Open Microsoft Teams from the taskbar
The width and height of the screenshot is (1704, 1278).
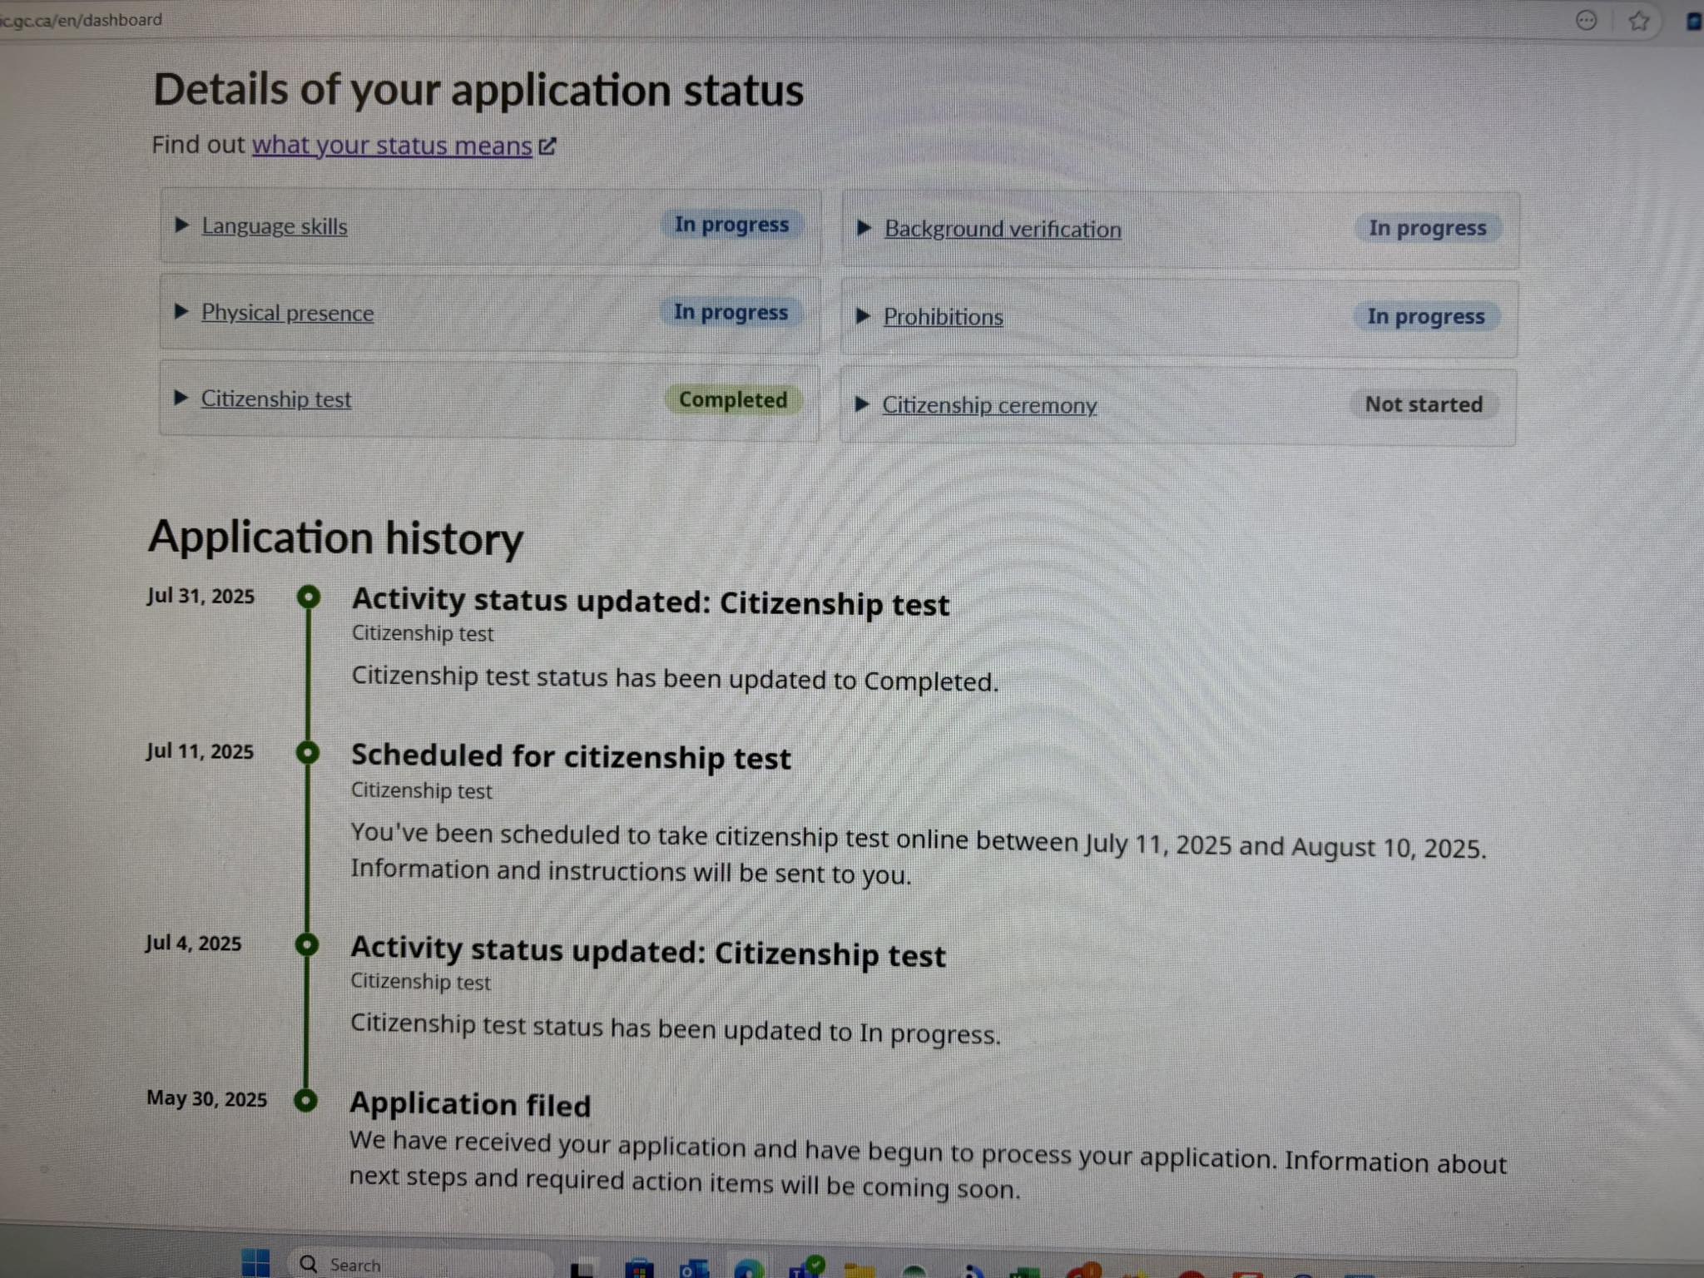click(805, 1266)
